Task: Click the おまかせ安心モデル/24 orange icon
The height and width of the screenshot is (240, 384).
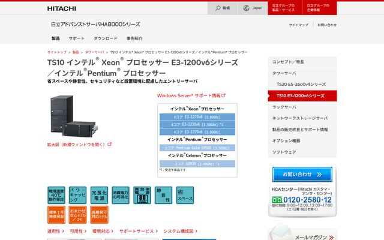Action: pos(77,215)
